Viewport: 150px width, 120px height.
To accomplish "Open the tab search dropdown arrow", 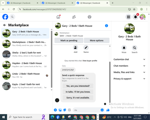I will (x=3, y=3).
